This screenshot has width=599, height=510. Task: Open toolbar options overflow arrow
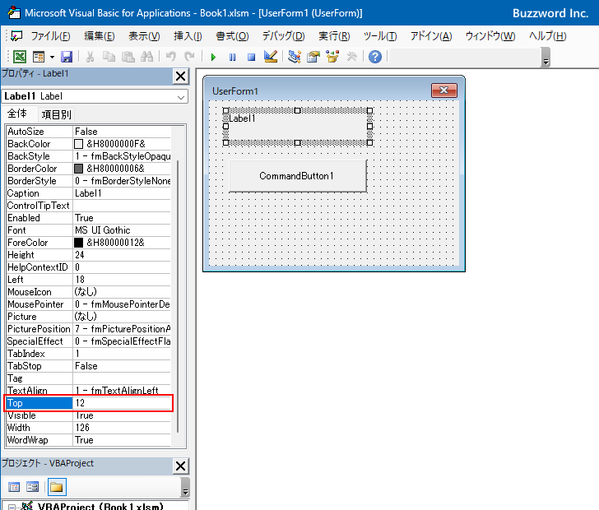(x=546, y=58)
